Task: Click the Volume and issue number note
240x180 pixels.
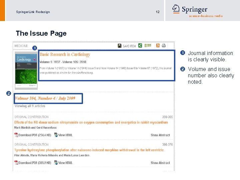Action: click(211, 75)
